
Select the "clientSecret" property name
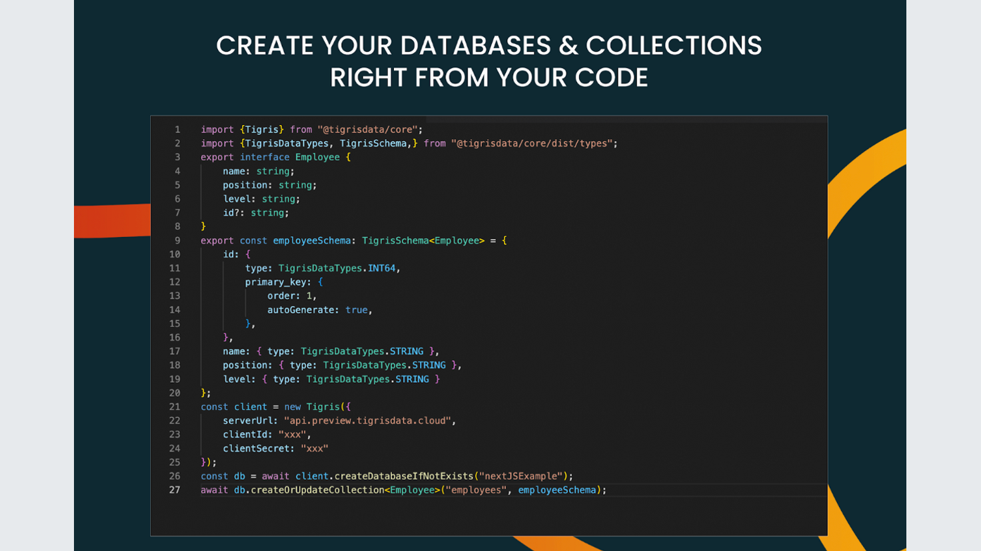click(257, 449)
